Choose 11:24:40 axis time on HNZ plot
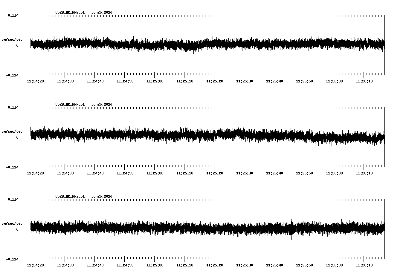Screen dimensions: 406x276 pos(95,265)
